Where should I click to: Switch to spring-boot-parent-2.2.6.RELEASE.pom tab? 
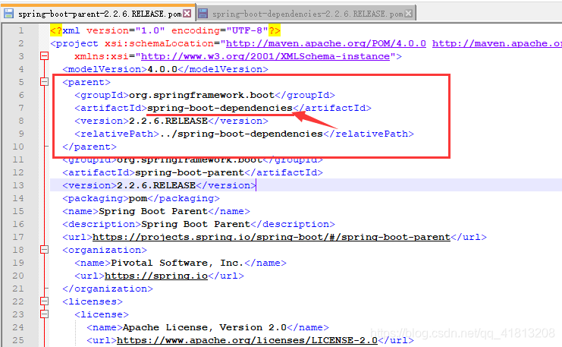(99, 14)
